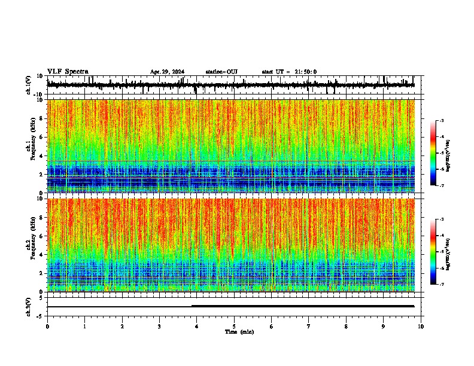This screenshot has height=366, width=474.
Task: Click the ch.1 spectrogram 4 kHz tick label
Action: pyautogui.click(x=41, y=156)
